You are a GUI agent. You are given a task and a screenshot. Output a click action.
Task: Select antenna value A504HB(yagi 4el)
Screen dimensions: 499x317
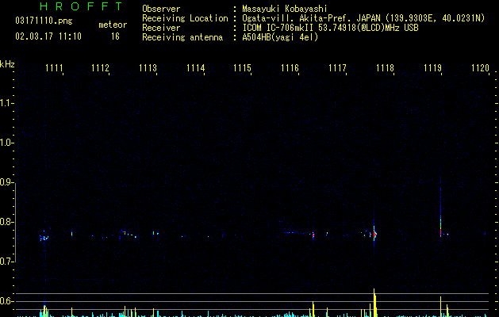pos(280,37)
